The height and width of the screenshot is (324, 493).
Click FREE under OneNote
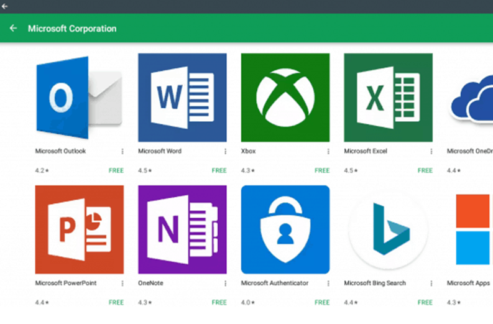pyautogui.click(x=219, y=302)
